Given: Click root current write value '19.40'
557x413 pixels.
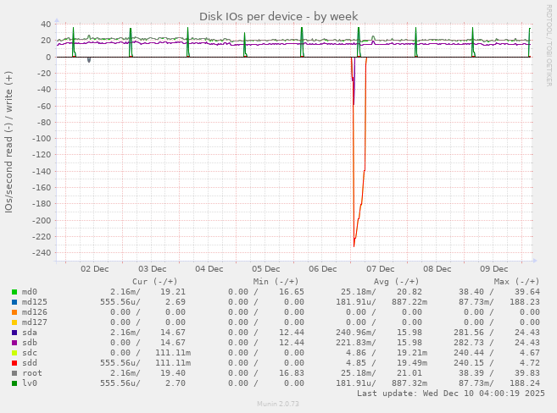Looking at the screenshot, I should tap(173, 373).
